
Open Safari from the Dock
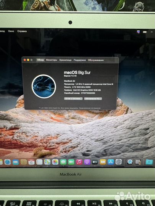click(8, 162)
